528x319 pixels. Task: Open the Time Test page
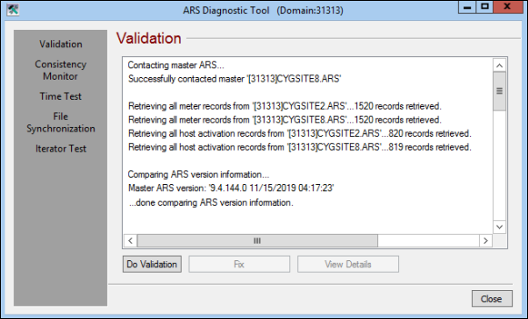[61, 96]
